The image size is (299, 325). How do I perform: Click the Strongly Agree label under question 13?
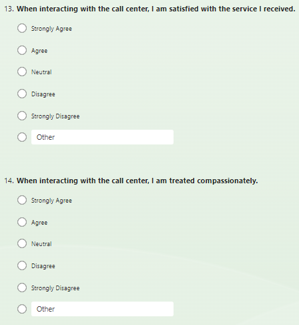(x=51, y=29)
